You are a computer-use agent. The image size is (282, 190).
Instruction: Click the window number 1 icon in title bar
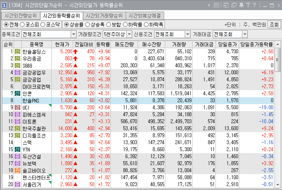(x=4, y=5)
